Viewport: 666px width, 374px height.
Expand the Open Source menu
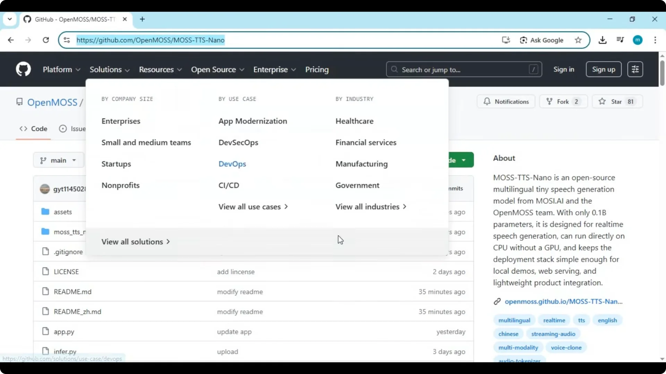pyautogui.click(x=217, y=69)
